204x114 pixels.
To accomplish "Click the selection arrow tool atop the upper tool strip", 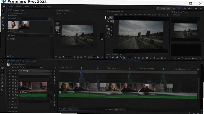I will coord(3,11).
